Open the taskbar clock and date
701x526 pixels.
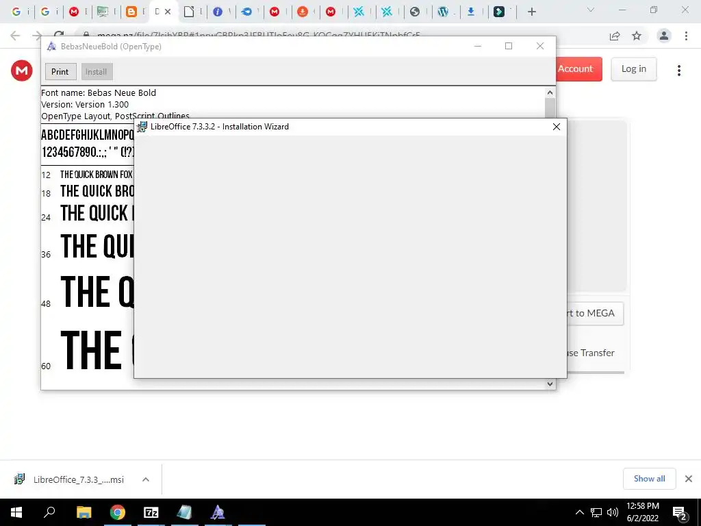tap(642, 512)
